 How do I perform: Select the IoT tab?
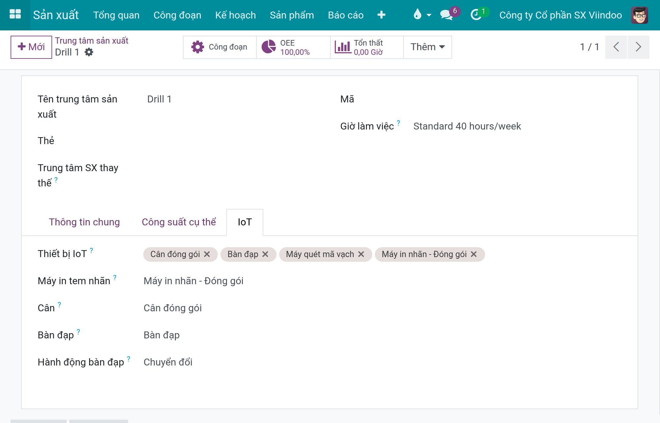click(245, 222)
